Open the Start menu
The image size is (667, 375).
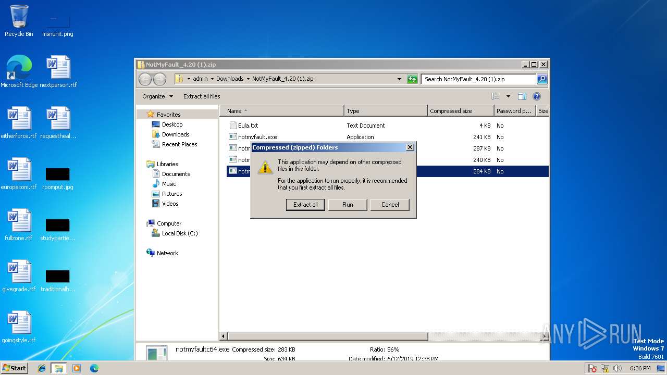14,368
